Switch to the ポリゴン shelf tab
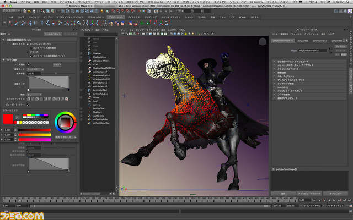Image resolution: width=353 pixels, height=220 pixels. tap(47, 17)
